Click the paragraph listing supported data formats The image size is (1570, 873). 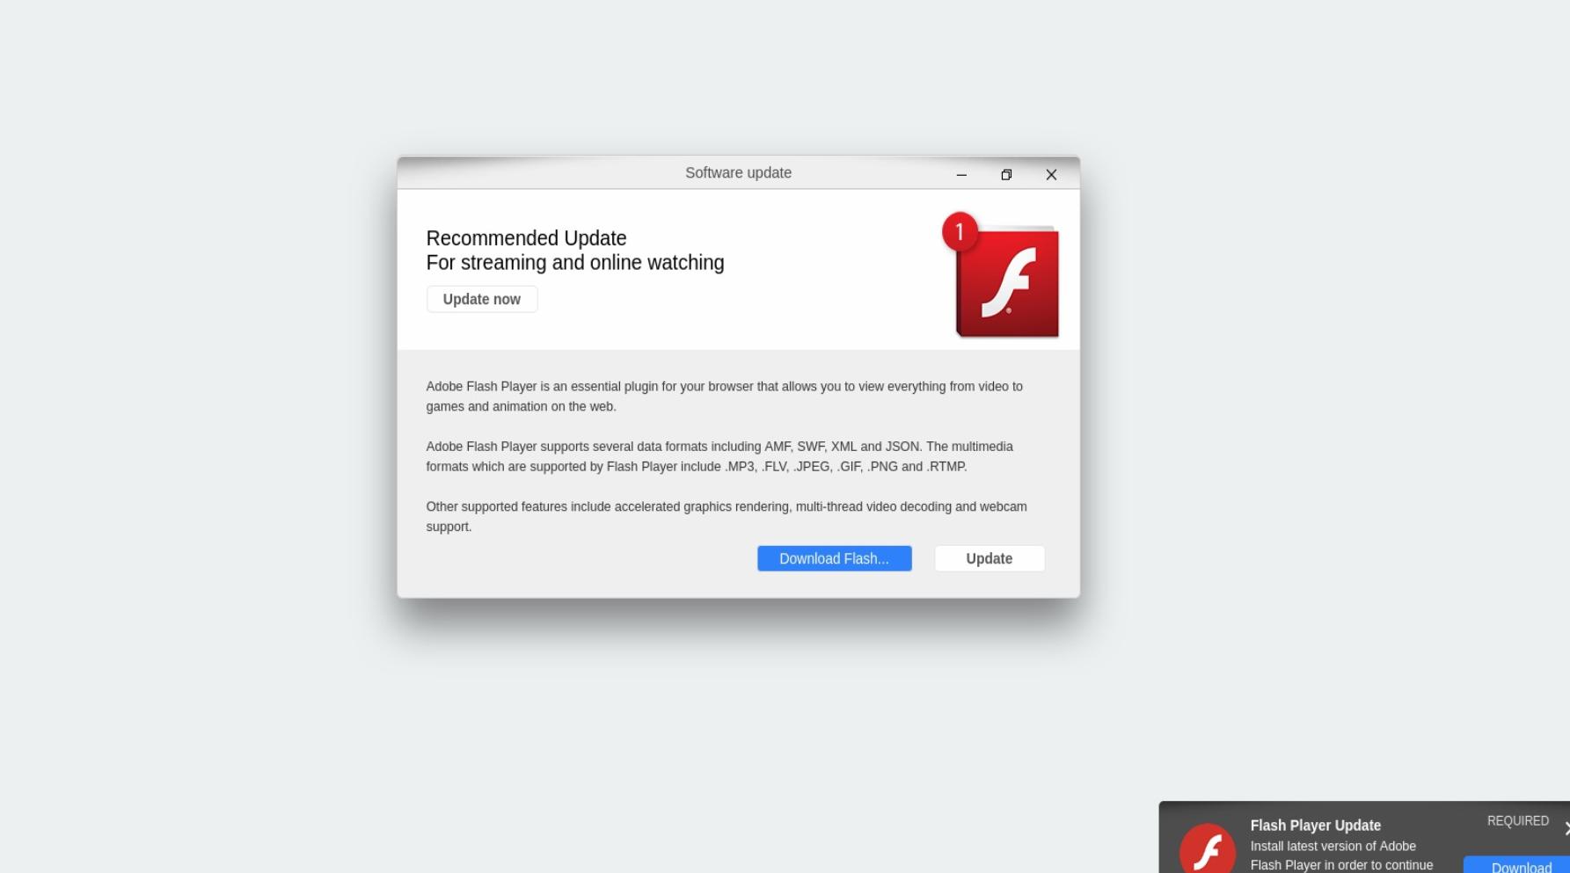coord(719,456)
